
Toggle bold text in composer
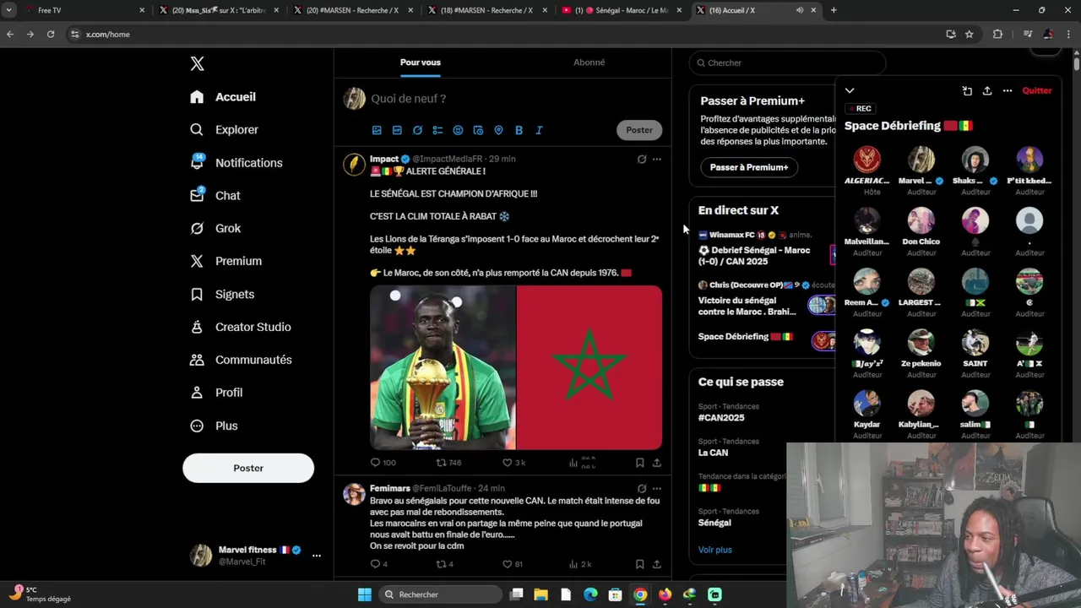519,130
